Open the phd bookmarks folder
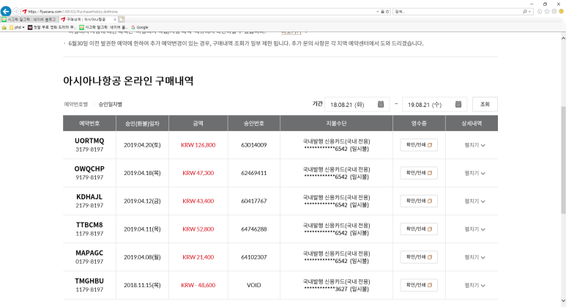Viewport: 566px width, 307px height. pos(17,27)
